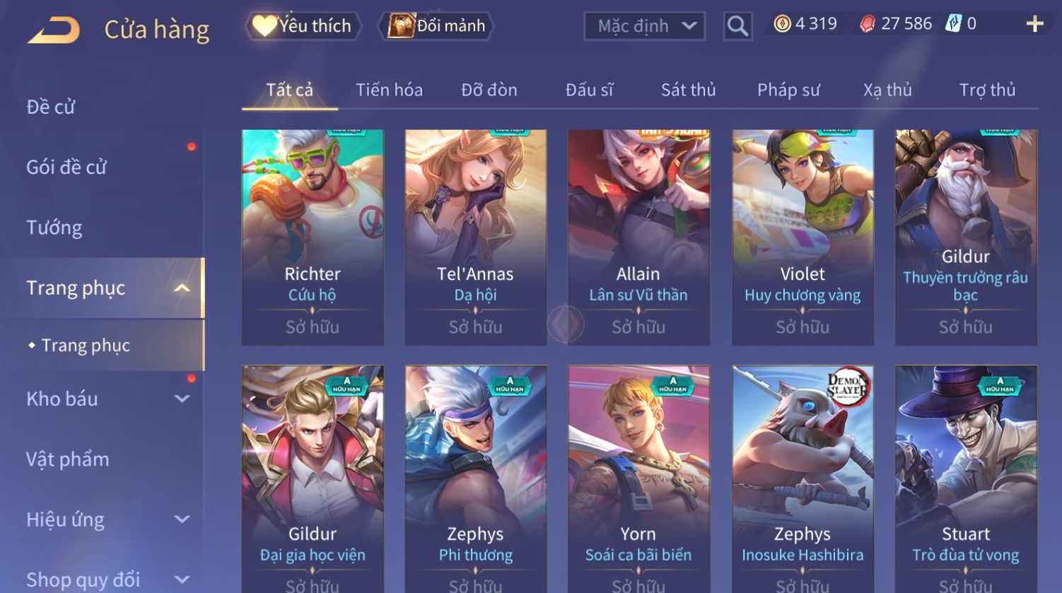Click the plus icon to add currency

(1034, 25)
